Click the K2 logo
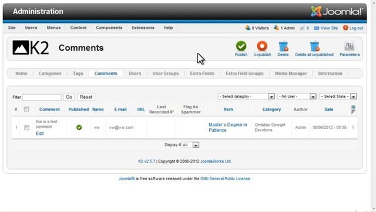 pos(31,48)
